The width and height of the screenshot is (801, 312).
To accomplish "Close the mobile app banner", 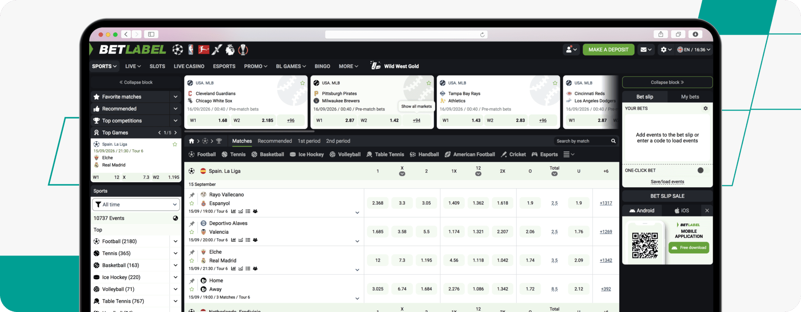I will point(707,211).
